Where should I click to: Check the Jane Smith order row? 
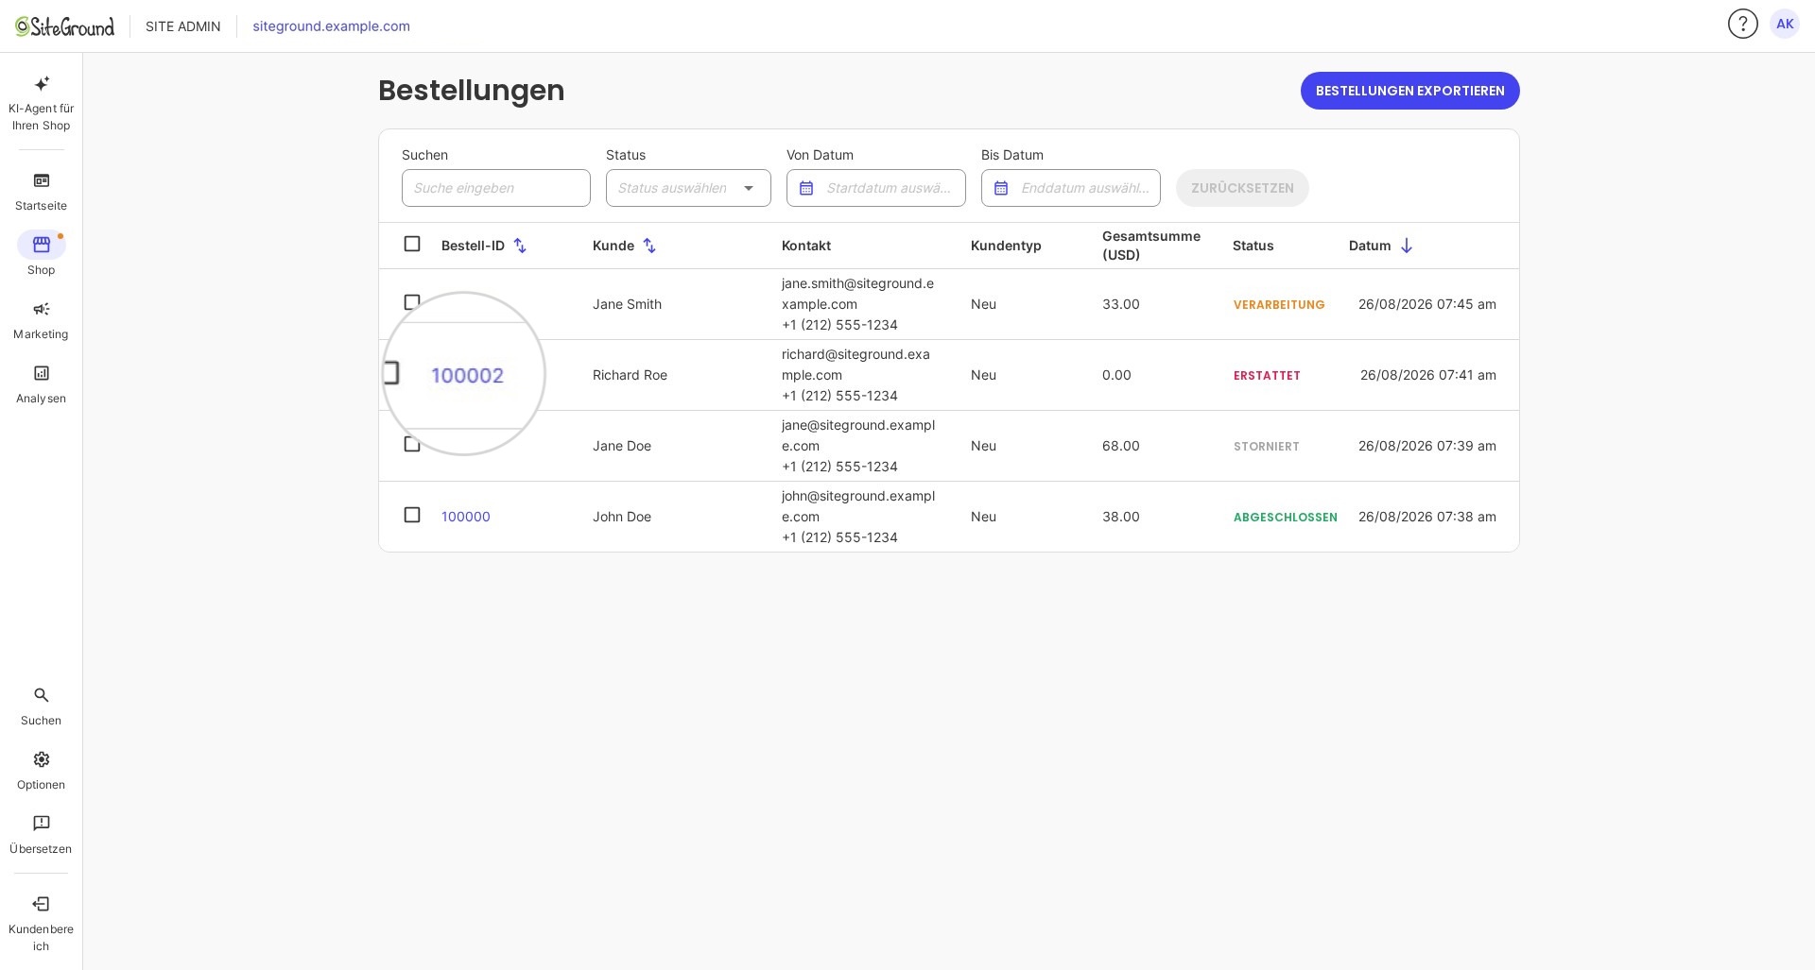pyautogui.click(x=412, y=303)
